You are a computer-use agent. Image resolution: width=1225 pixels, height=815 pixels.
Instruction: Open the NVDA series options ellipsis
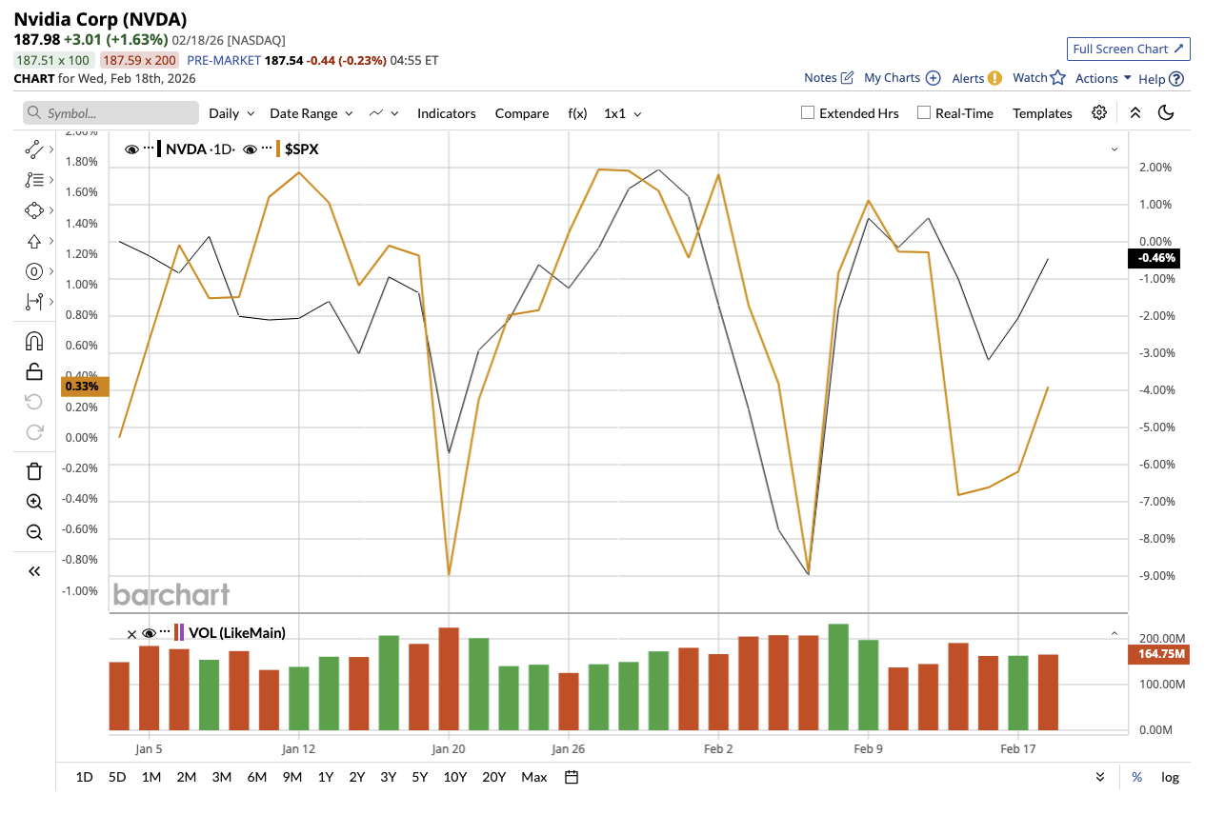(150, 149)
